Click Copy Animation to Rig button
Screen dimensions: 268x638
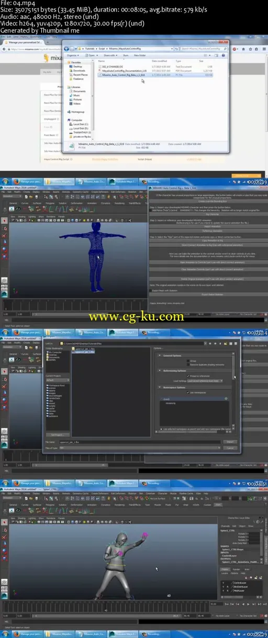coord(211,240)
